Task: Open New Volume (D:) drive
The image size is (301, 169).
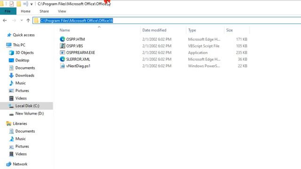Action: (30, 114)
